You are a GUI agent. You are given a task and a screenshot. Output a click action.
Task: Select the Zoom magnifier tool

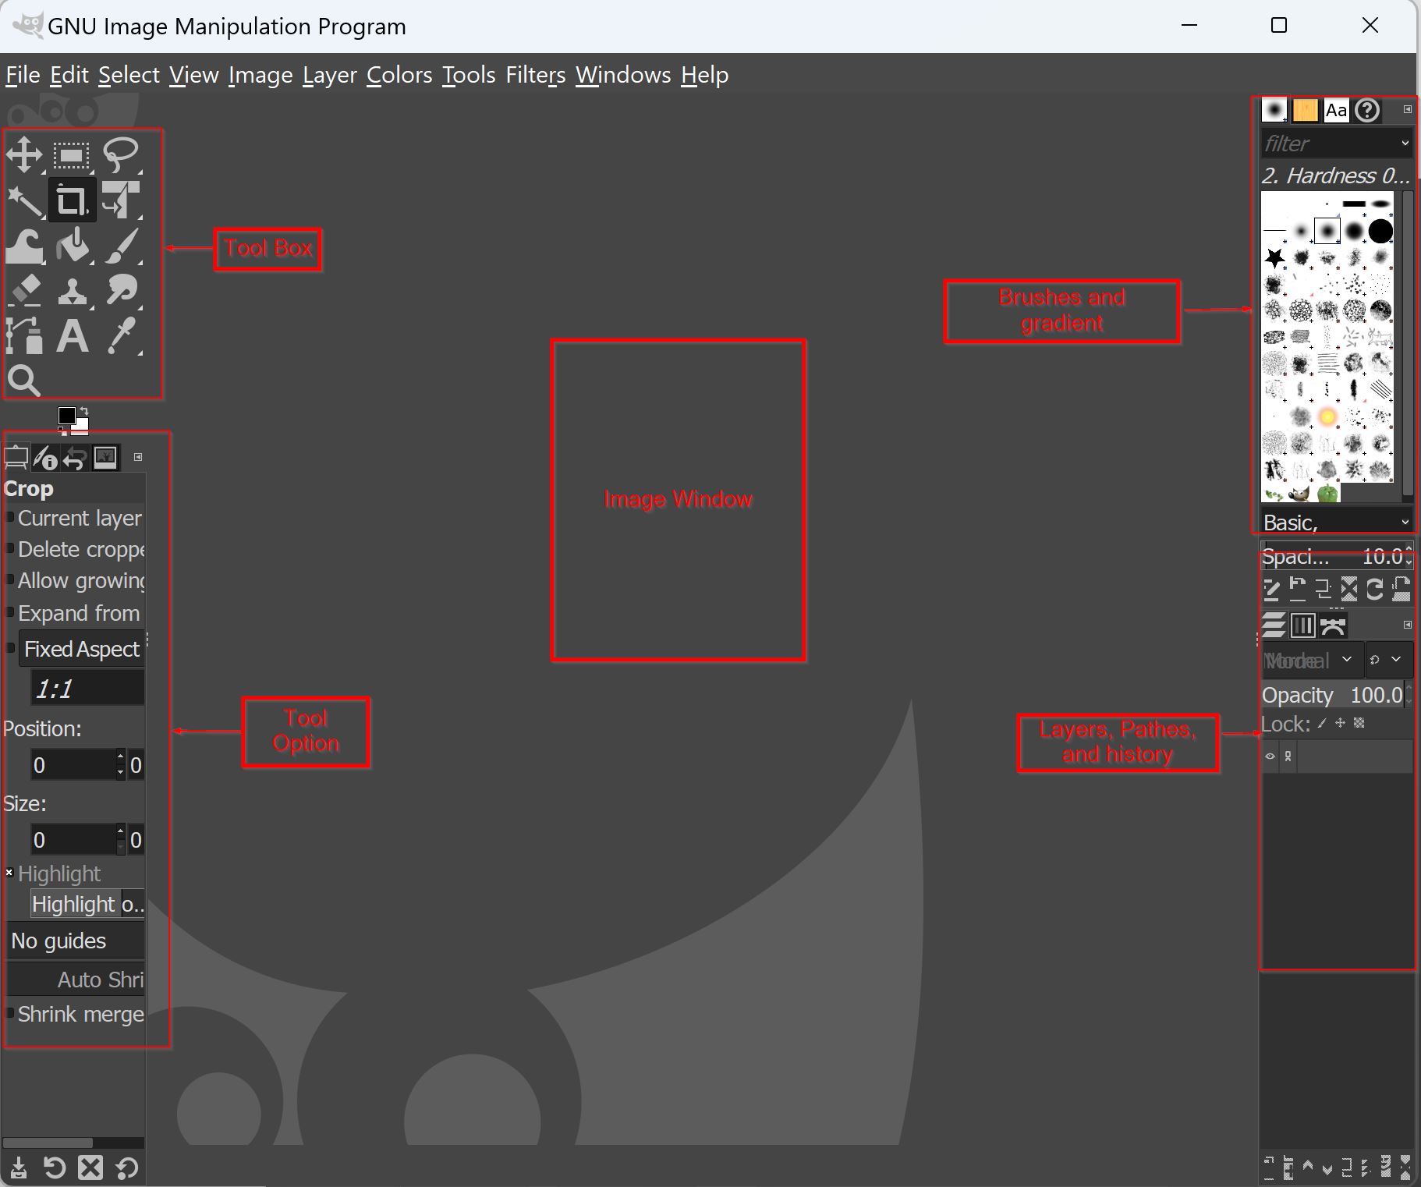pyautogui.click(x=24, y=381)
